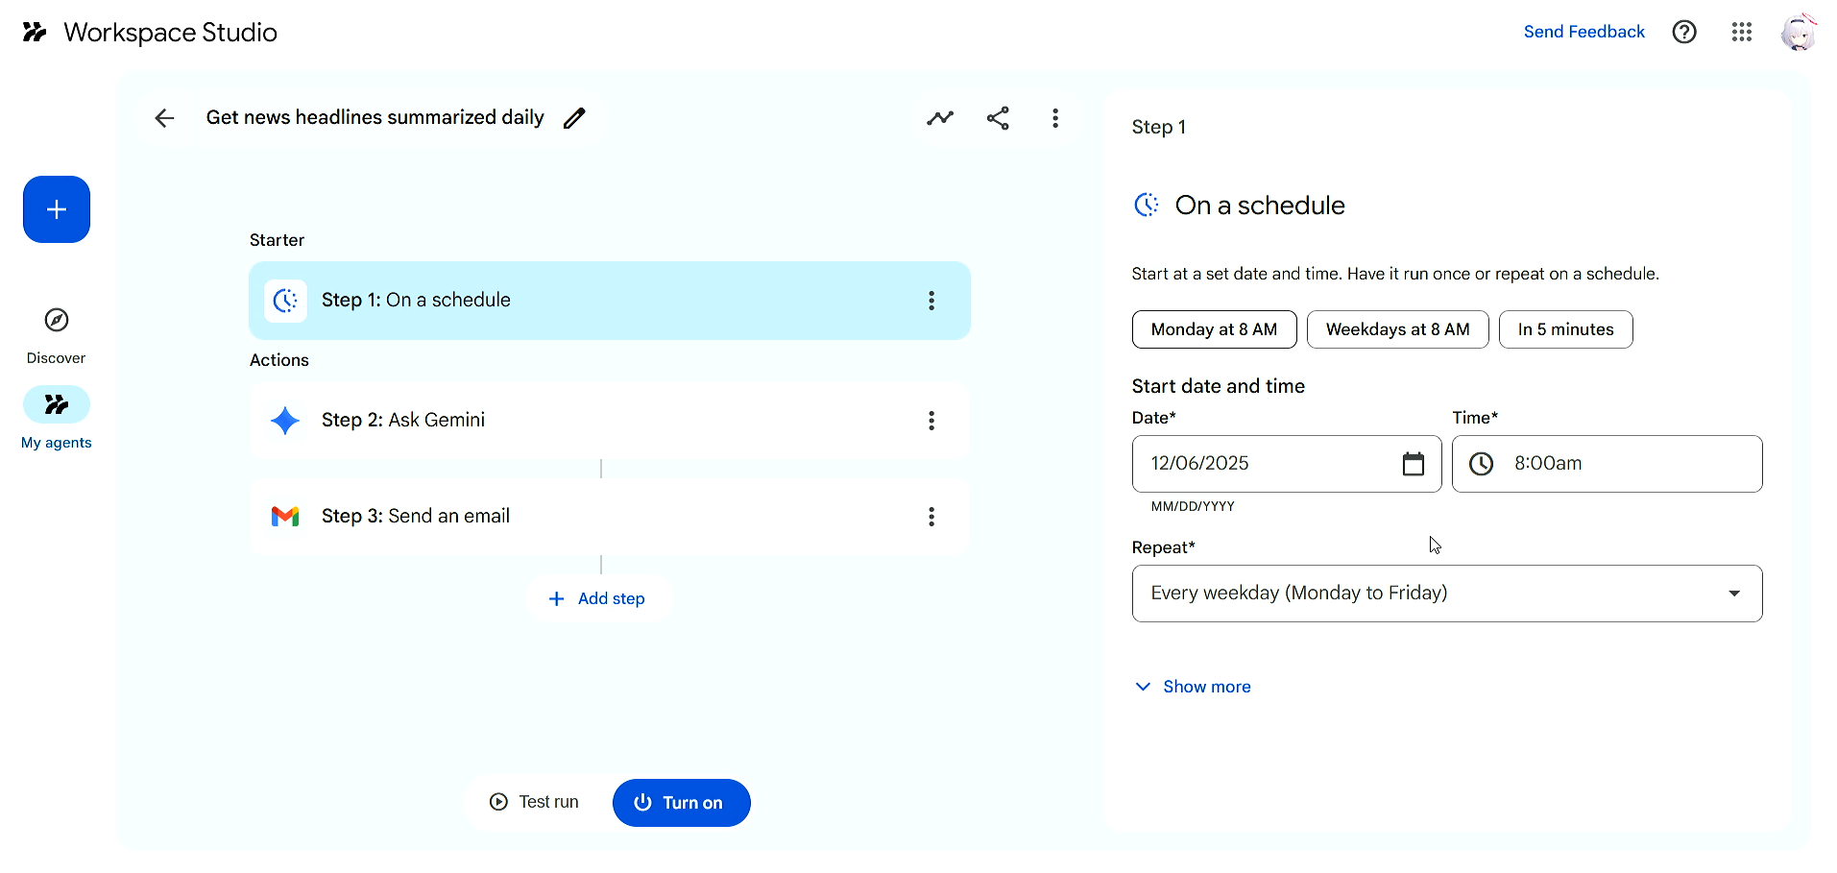This screenshot has height=873, width=1837.
Task: Click the share icon
Action: [x=998, y=118]
